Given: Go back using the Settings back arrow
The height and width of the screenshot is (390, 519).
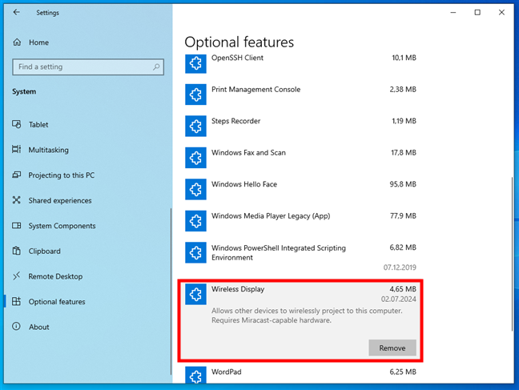Looking at the screenshot, I should [x=16, y=13].
